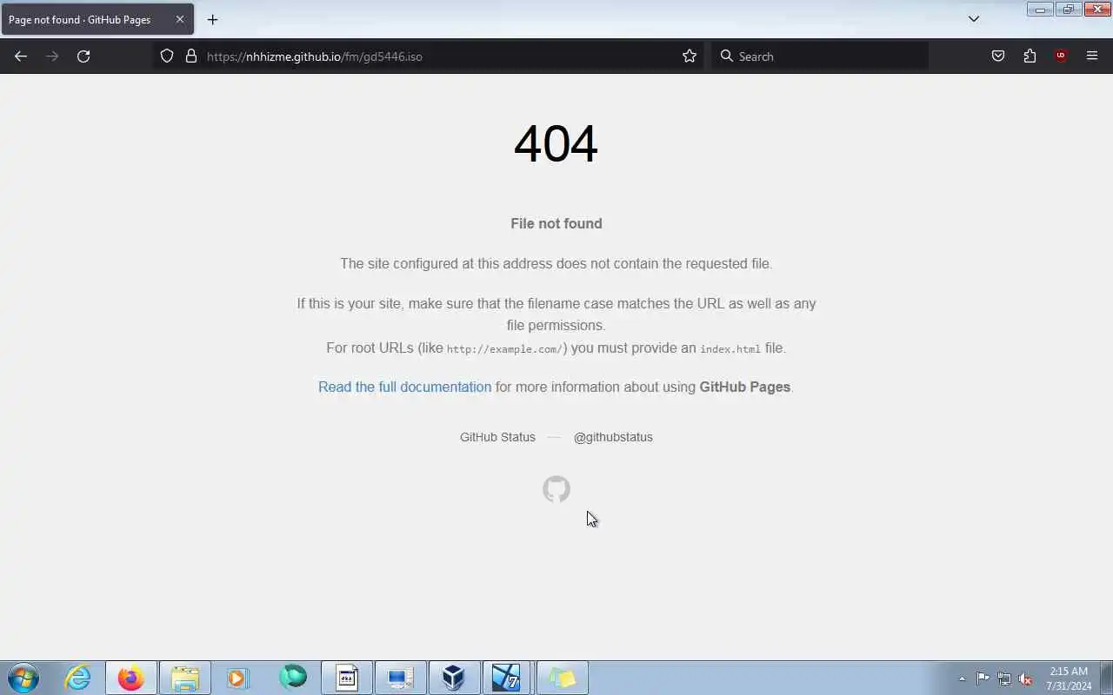
Task: Close the Page not found tab
Action: pos(180,19)
